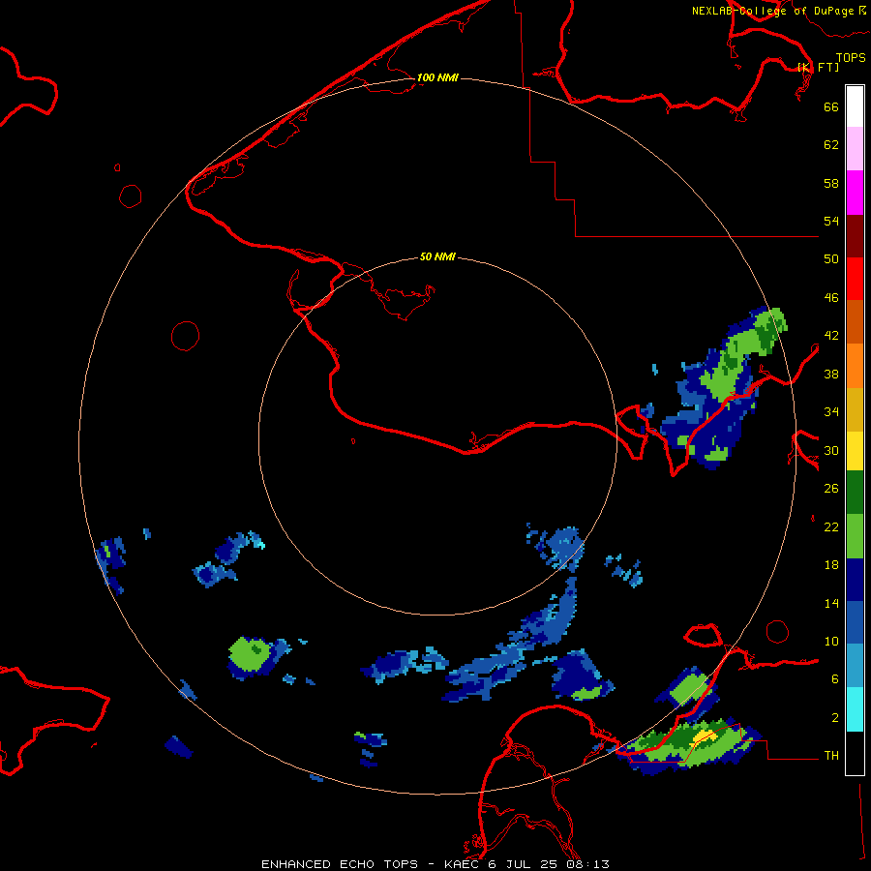Click the gold 38 kft legend swatch
The height and width of the screenshot is (871, 871).
tap(855, 409)
